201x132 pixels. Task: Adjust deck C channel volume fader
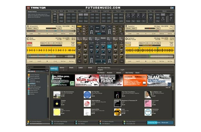coord(91,60)
